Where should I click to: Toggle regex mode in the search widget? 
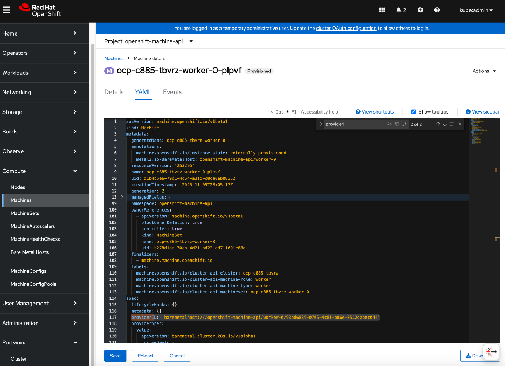404,124
